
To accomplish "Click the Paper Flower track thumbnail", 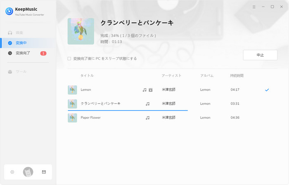I will point(72,118).
